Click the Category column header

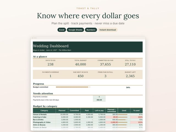coord(44,111)
